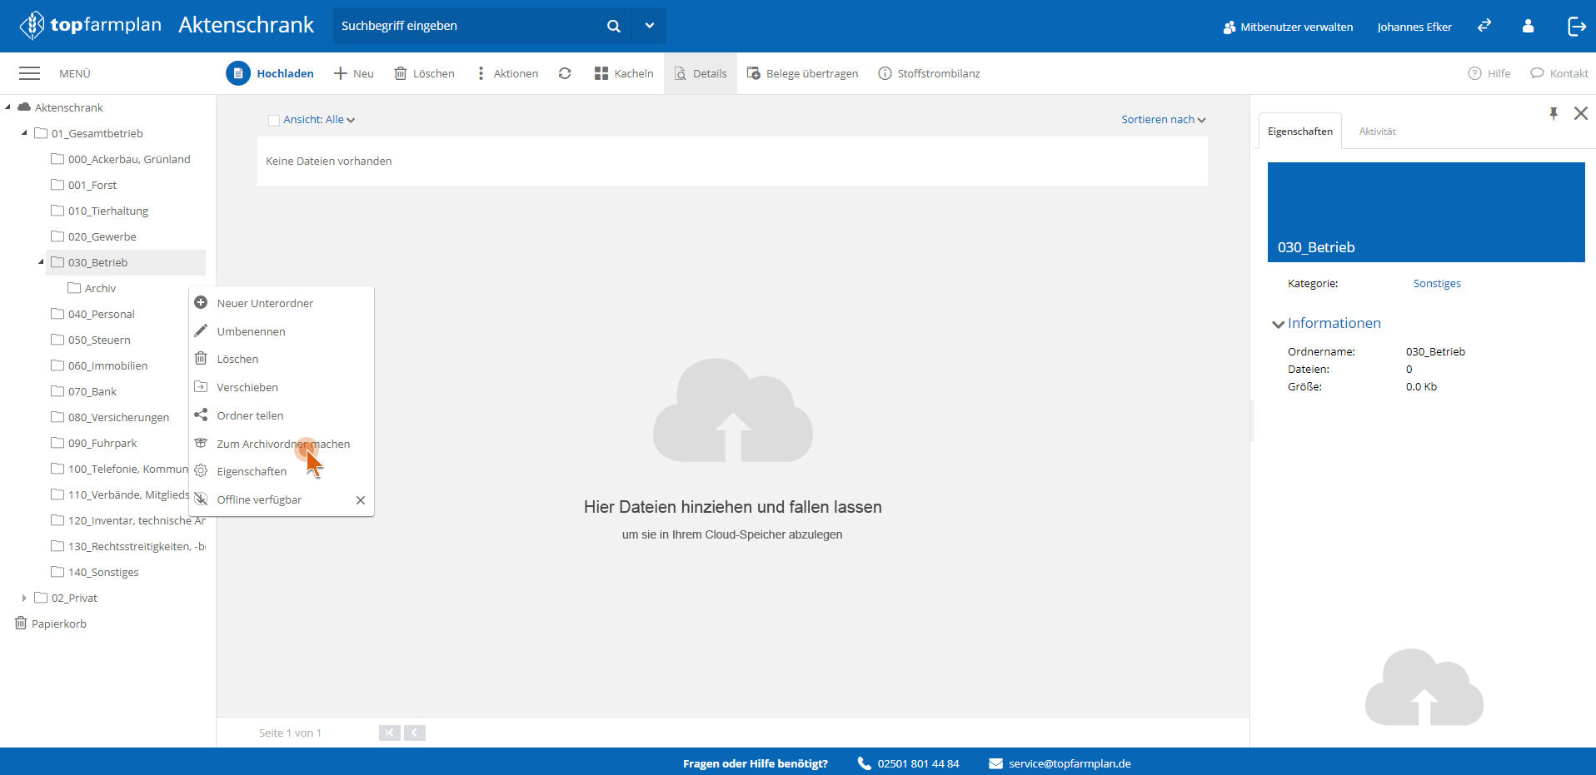Toggle the Details panel button
The width and height of the screenshot is (1596, 775).
tap(701, 73)
